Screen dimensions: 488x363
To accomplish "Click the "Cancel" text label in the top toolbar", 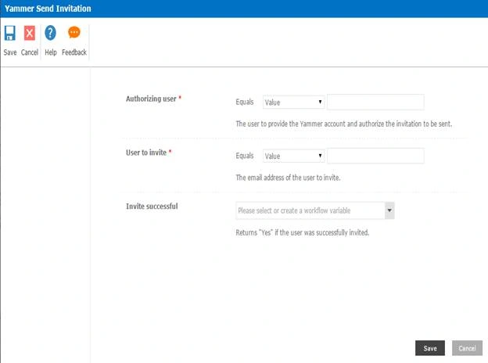I will tap(30, 52).
